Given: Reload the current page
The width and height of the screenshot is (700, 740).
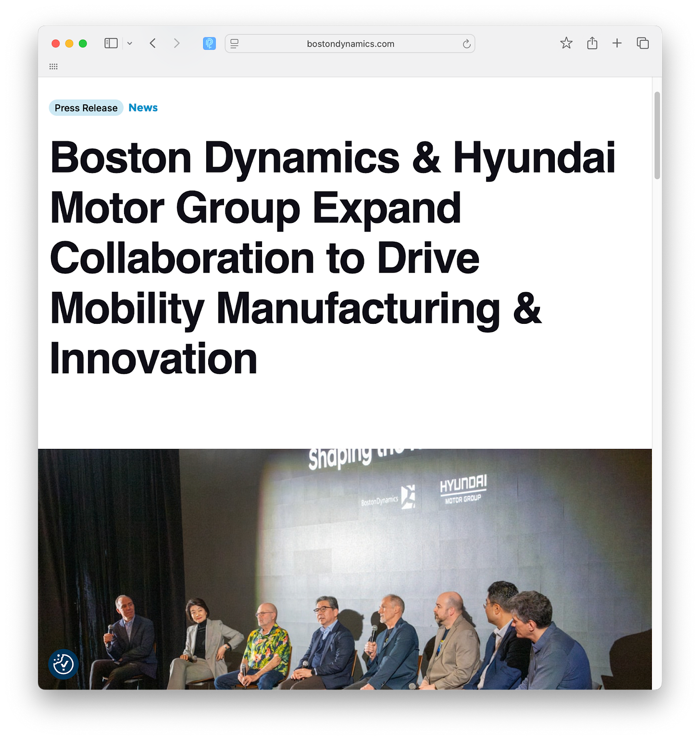Looking at the screenshot, I should 466,44.
